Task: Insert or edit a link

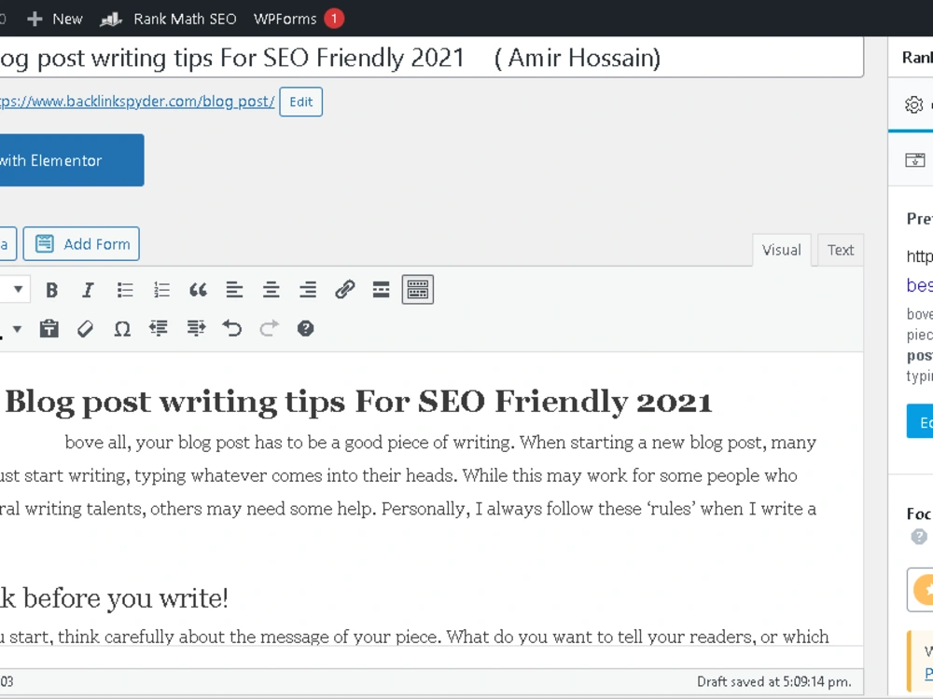Action: [x=344, y=290]
